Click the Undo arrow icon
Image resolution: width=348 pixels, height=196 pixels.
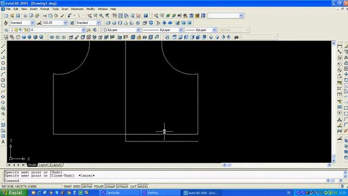(70, 16)
